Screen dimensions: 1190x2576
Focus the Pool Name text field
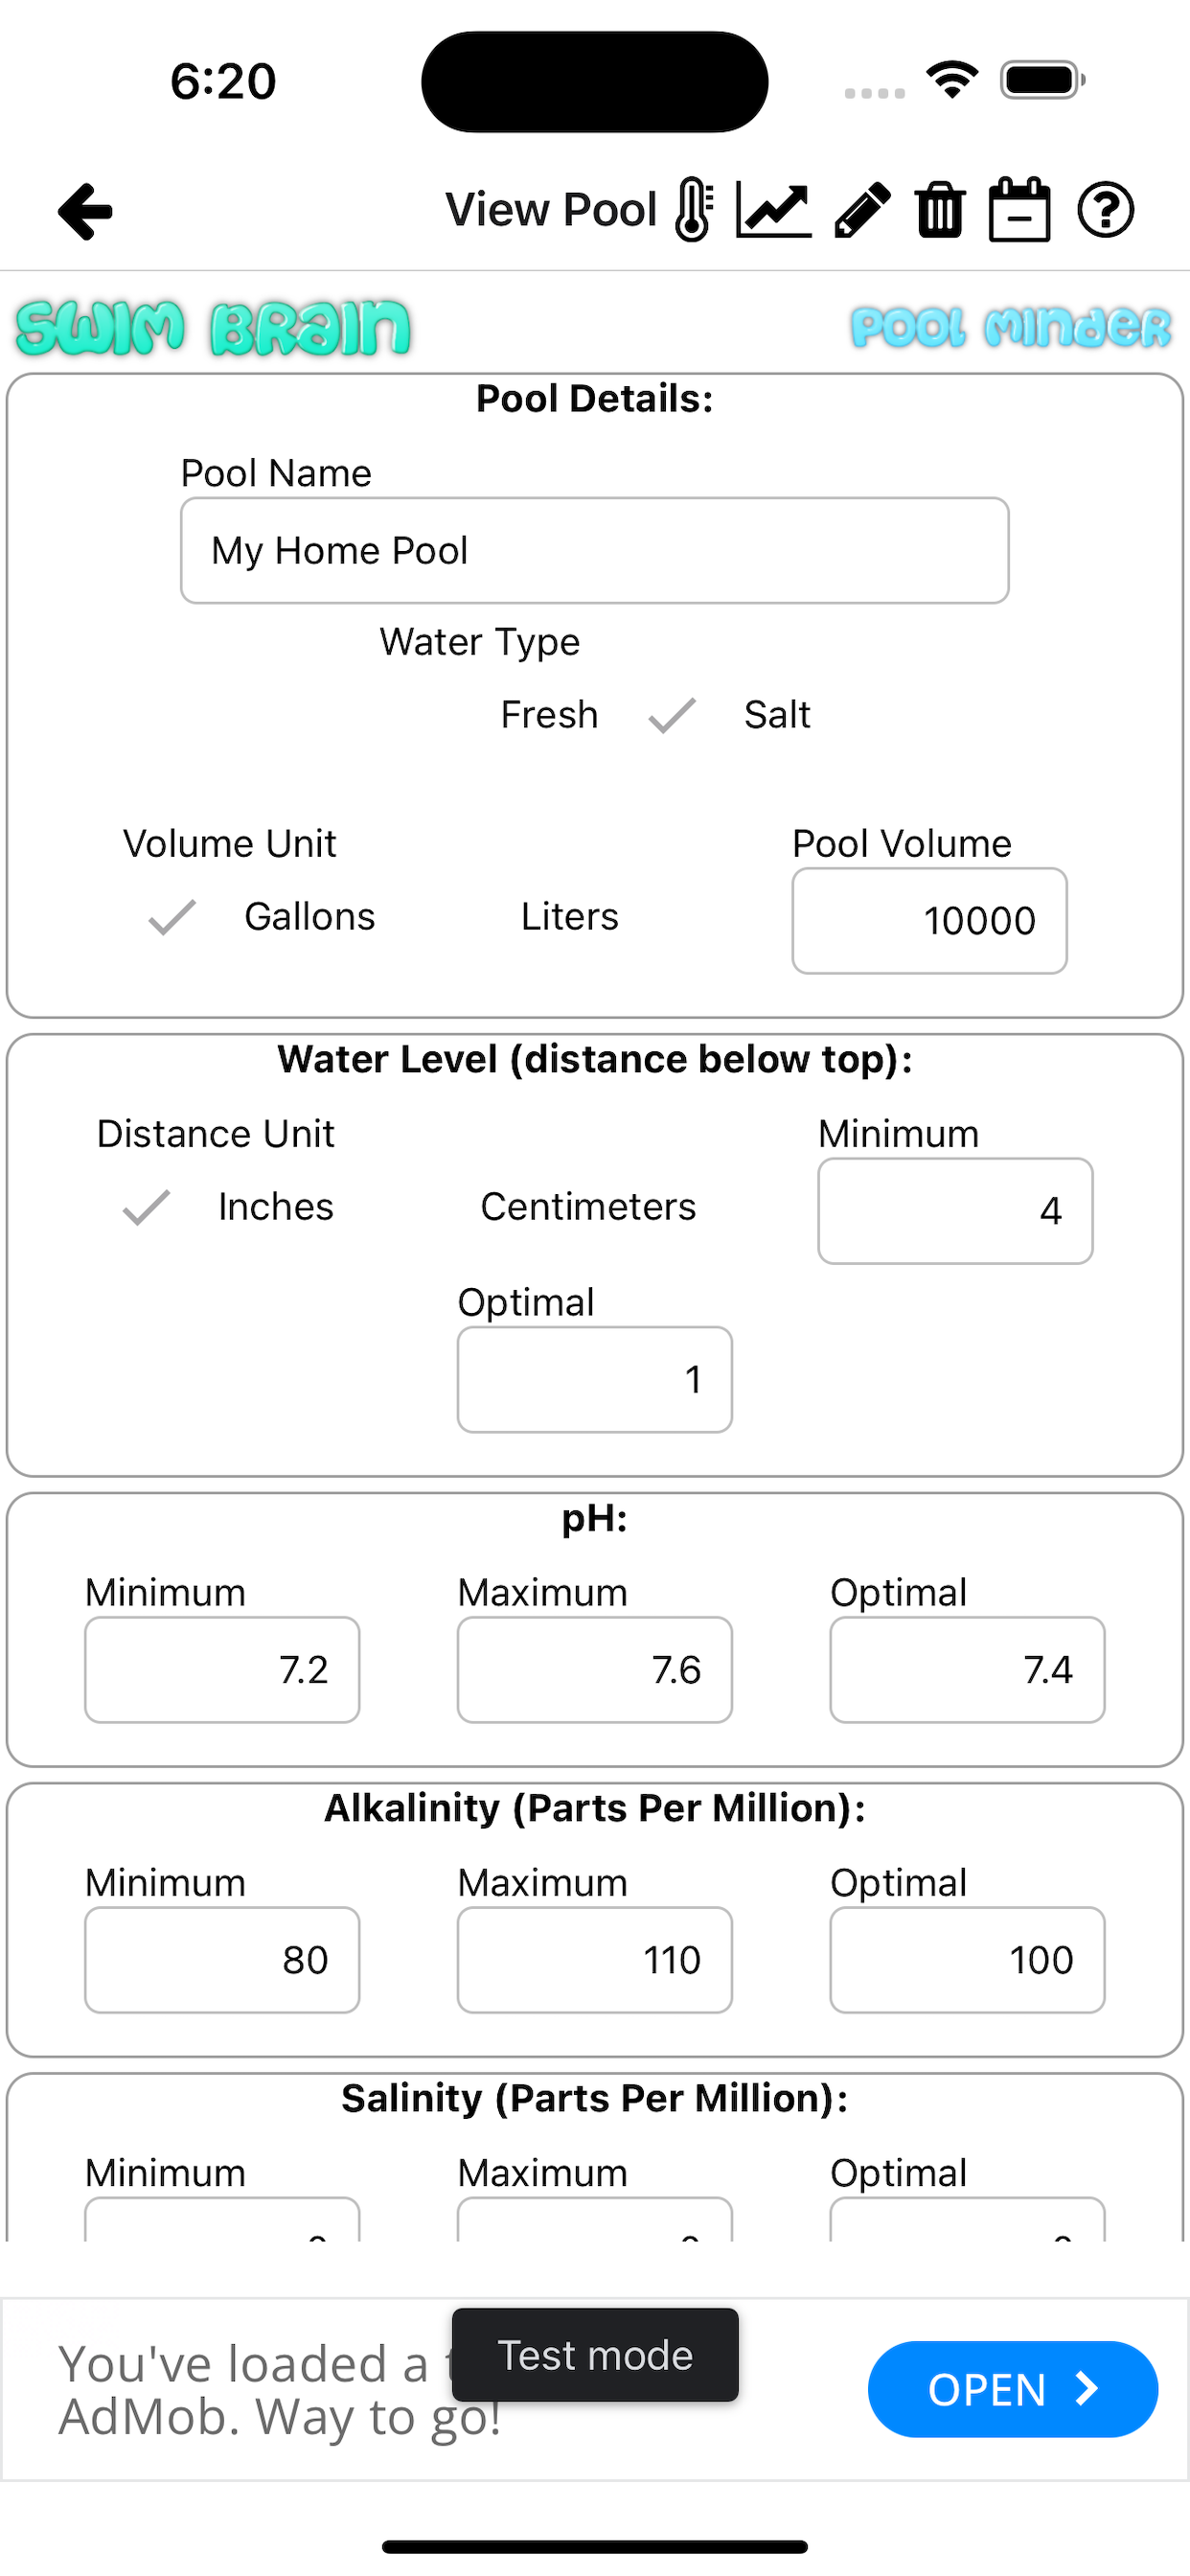[594, 551]
